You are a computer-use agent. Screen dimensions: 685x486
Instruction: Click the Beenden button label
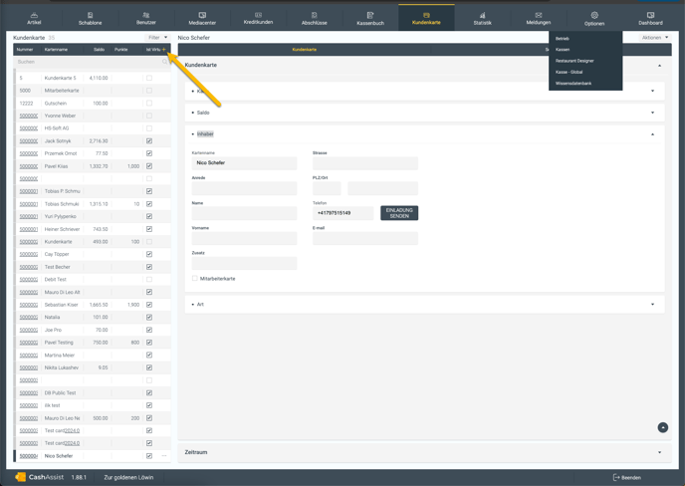coord(631,478)
